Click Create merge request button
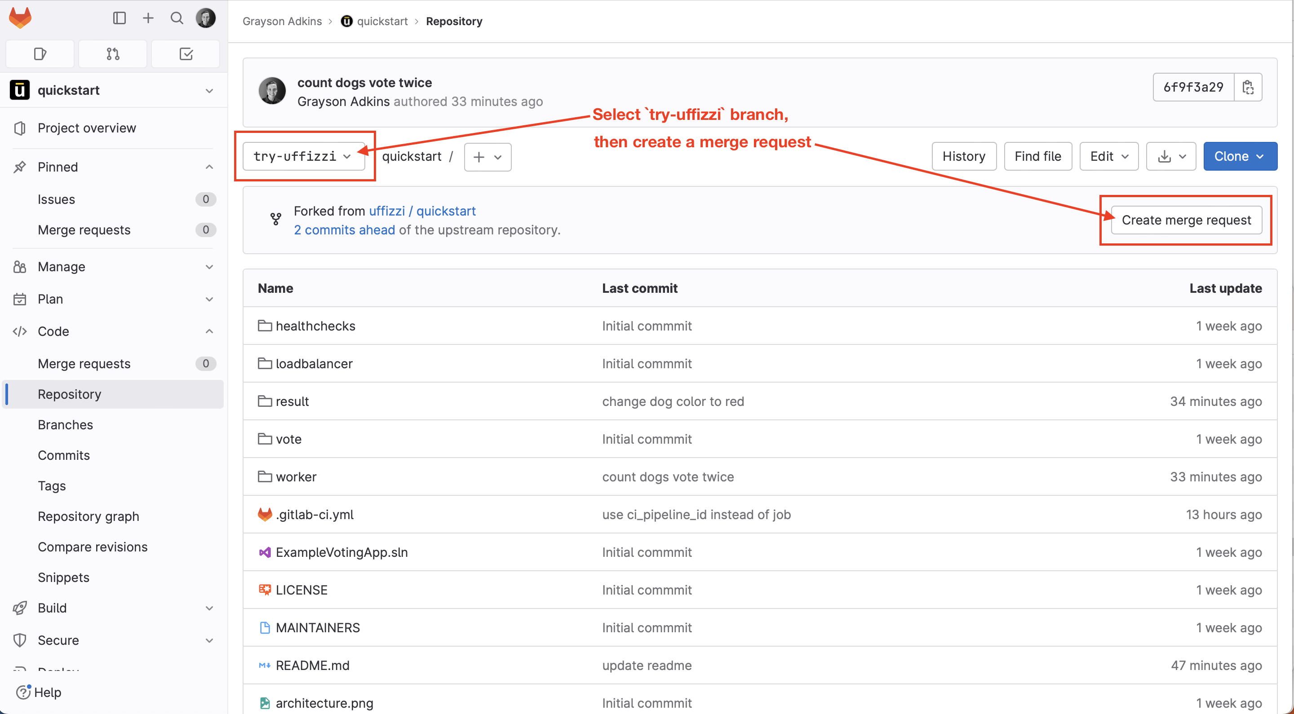This screenshot has height=714, width=1294. point(1186,220)
